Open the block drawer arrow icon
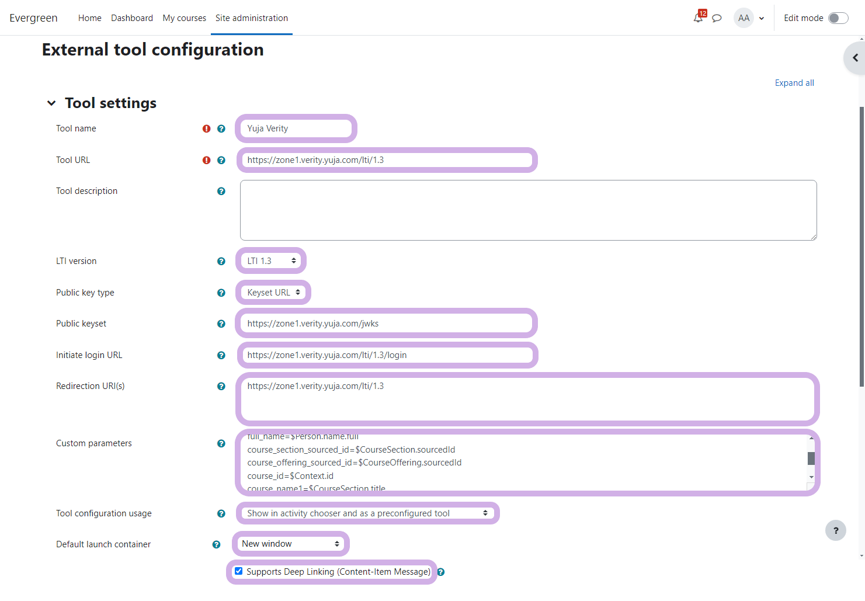This screenshot has height=601, width=865. coord(855,58)
